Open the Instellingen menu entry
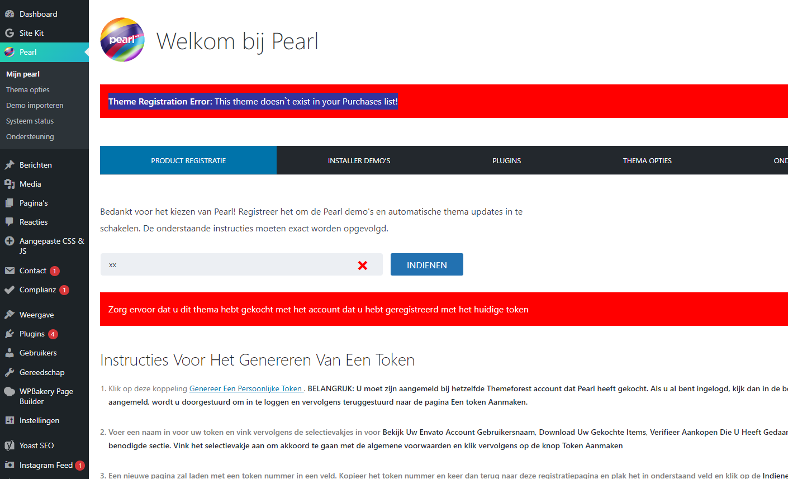The image size is (788, 479). 39,420
